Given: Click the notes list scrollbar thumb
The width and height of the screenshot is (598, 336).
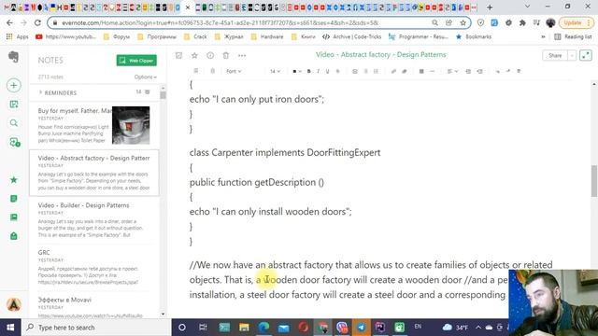Looking at the screenshot, I should pos(163,95).
